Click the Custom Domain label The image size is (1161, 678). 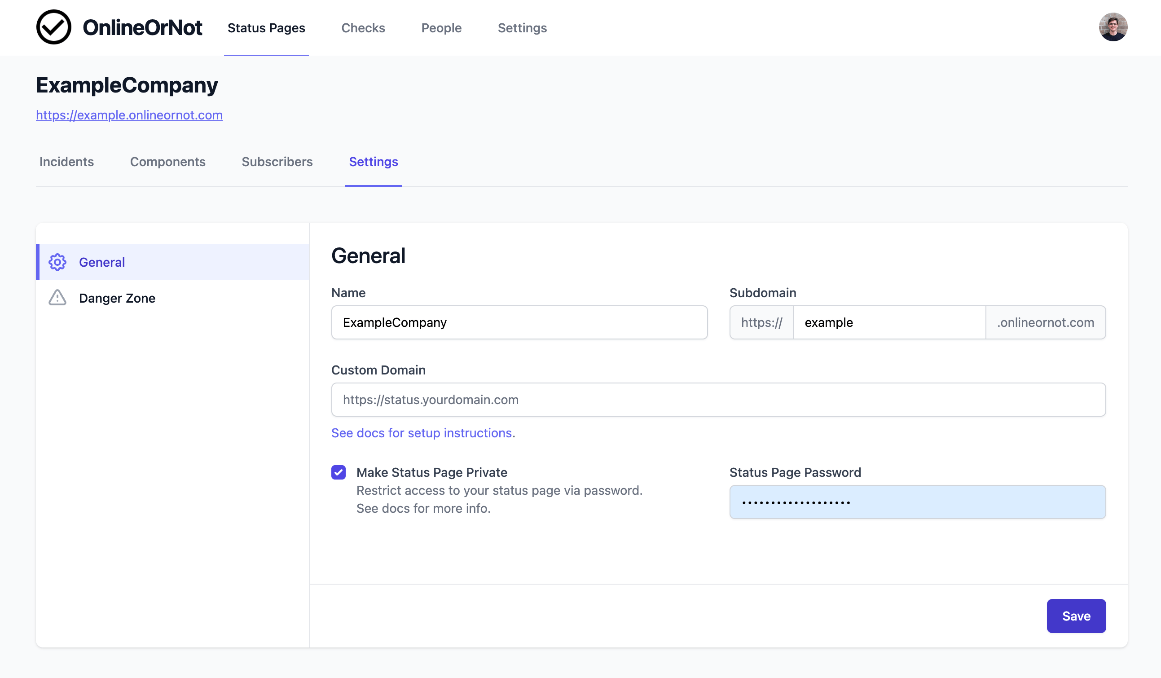378,370
